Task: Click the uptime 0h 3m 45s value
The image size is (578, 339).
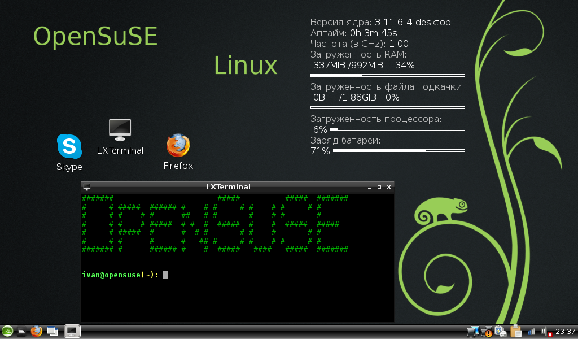Action: click(x=374, y=33)
